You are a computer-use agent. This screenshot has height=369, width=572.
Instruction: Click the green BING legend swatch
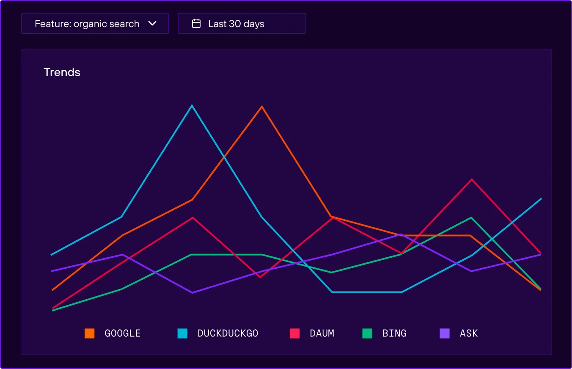click(x=366, y=333)
